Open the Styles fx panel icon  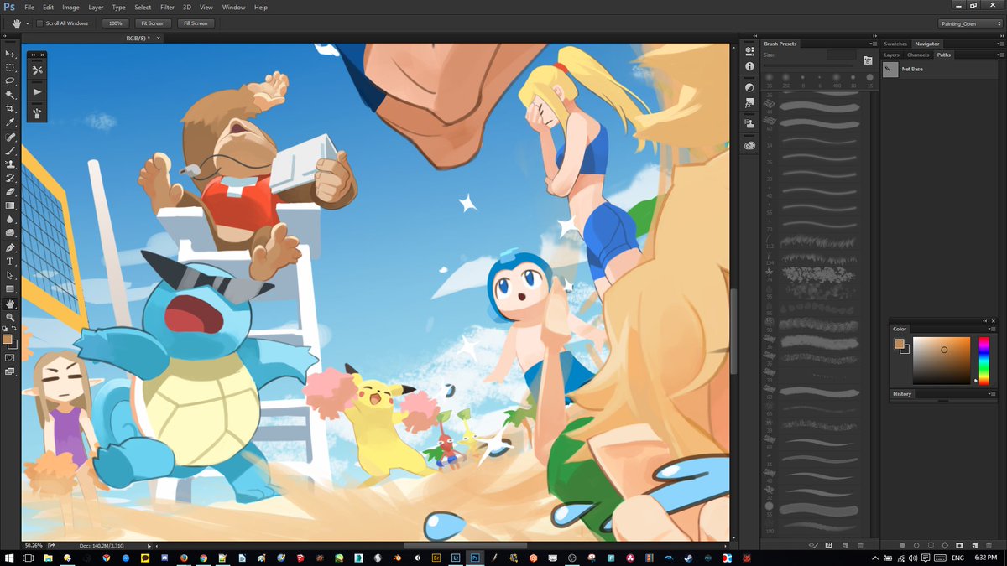tap(749, 103)
